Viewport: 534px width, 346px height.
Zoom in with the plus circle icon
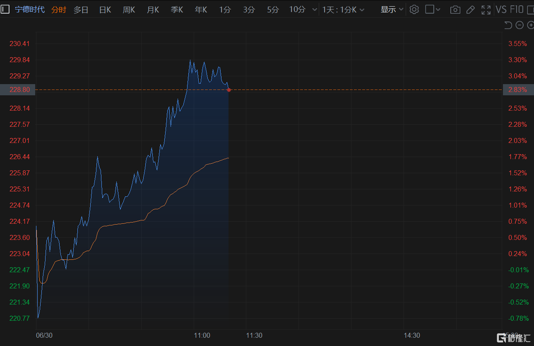[x=530, y=26]
